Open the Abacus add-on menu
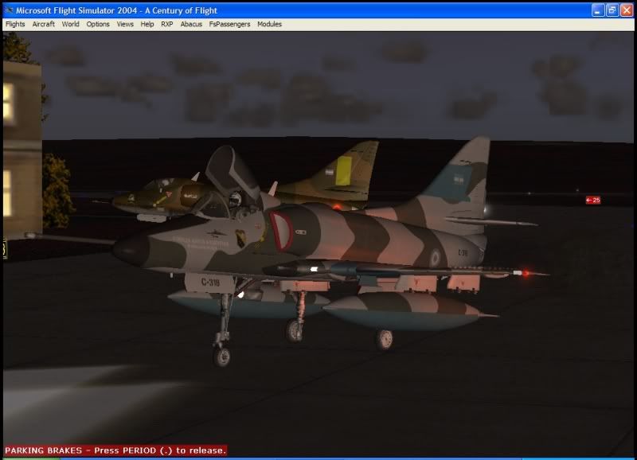The image size is (637, 460). (191, 25)
